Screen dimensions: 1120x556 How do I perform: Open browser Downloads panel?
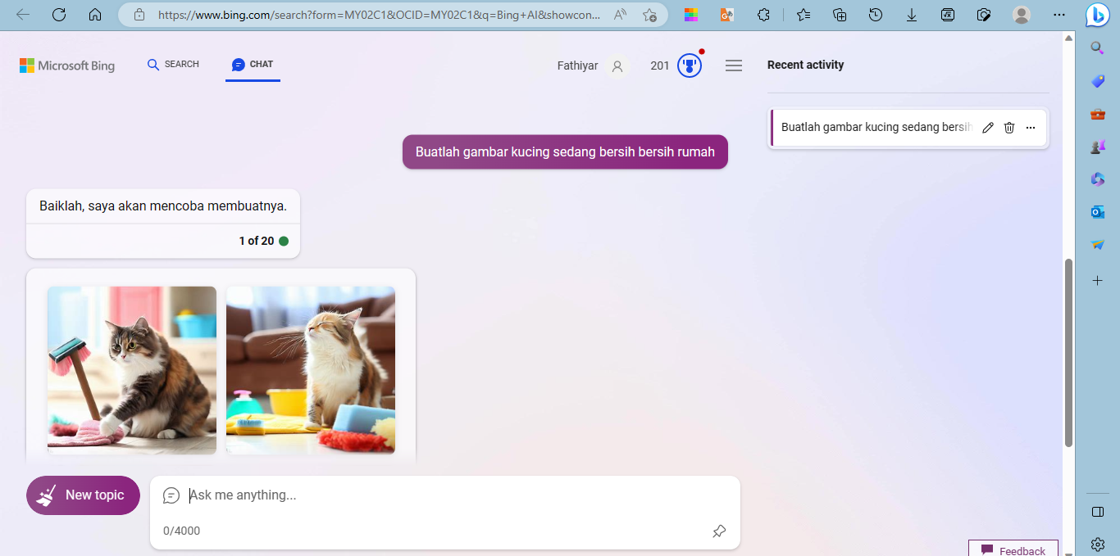(x=912, y=15)
